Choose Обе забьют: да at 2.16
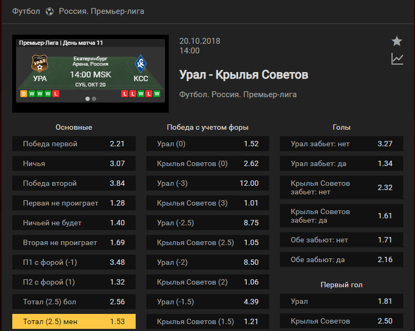Image resolution: width=415 pixels, height=331 pixels. tap(341, 259)
